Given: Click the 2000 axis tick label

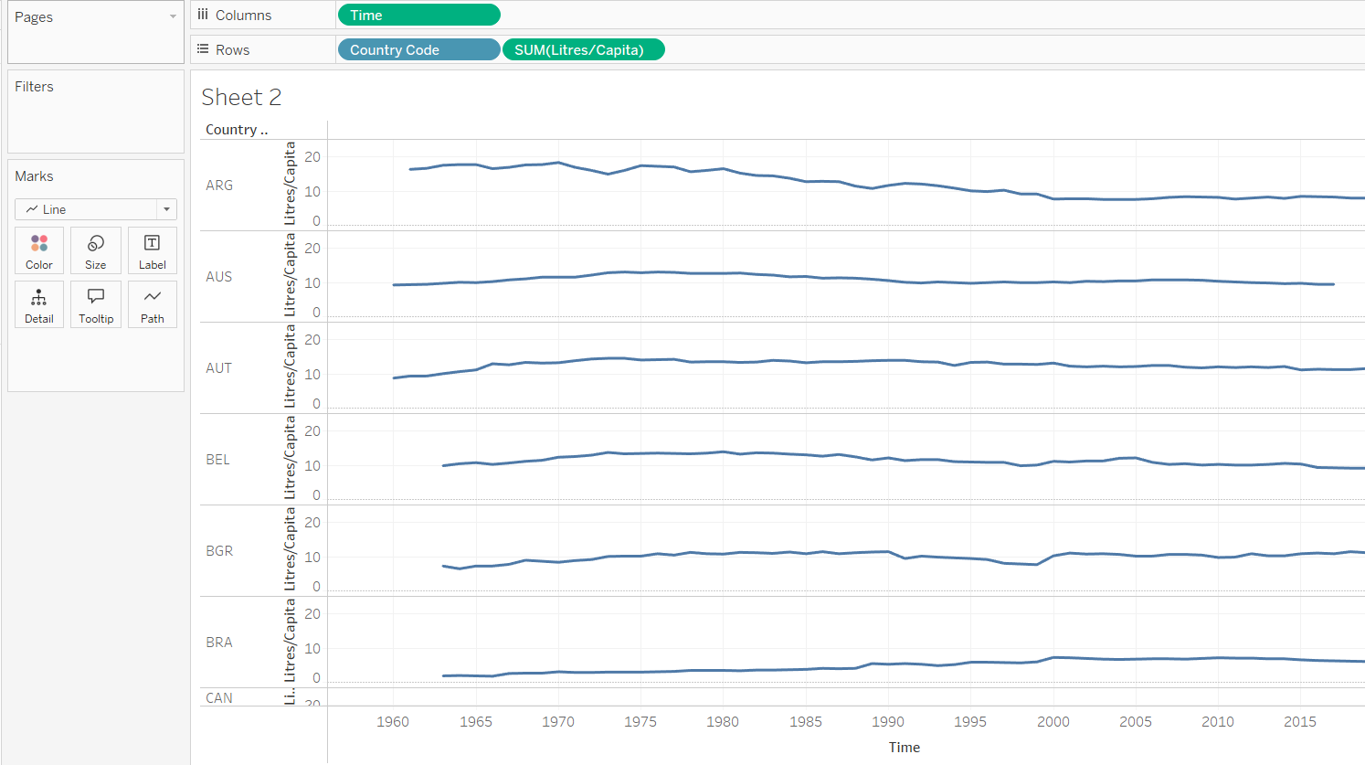Looking at the screenshot, I should click(x=1053, y=722).
